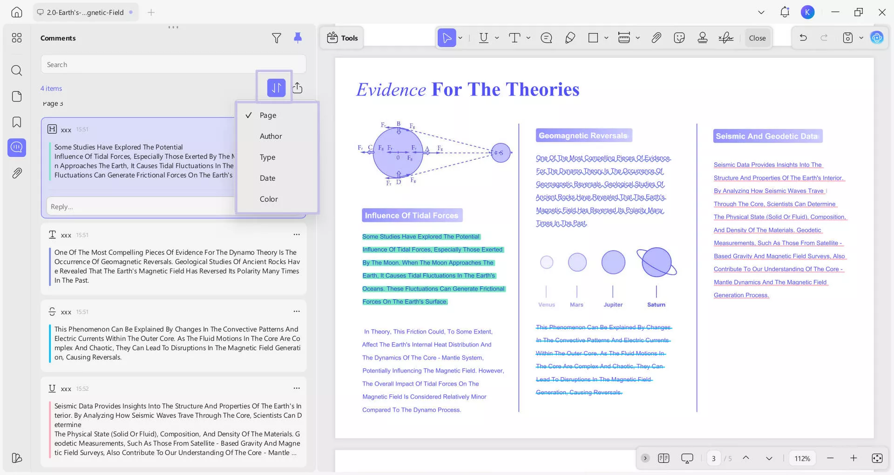
Task: Expand the text comment tool dropdown arrow
Action: pos(528,38)
